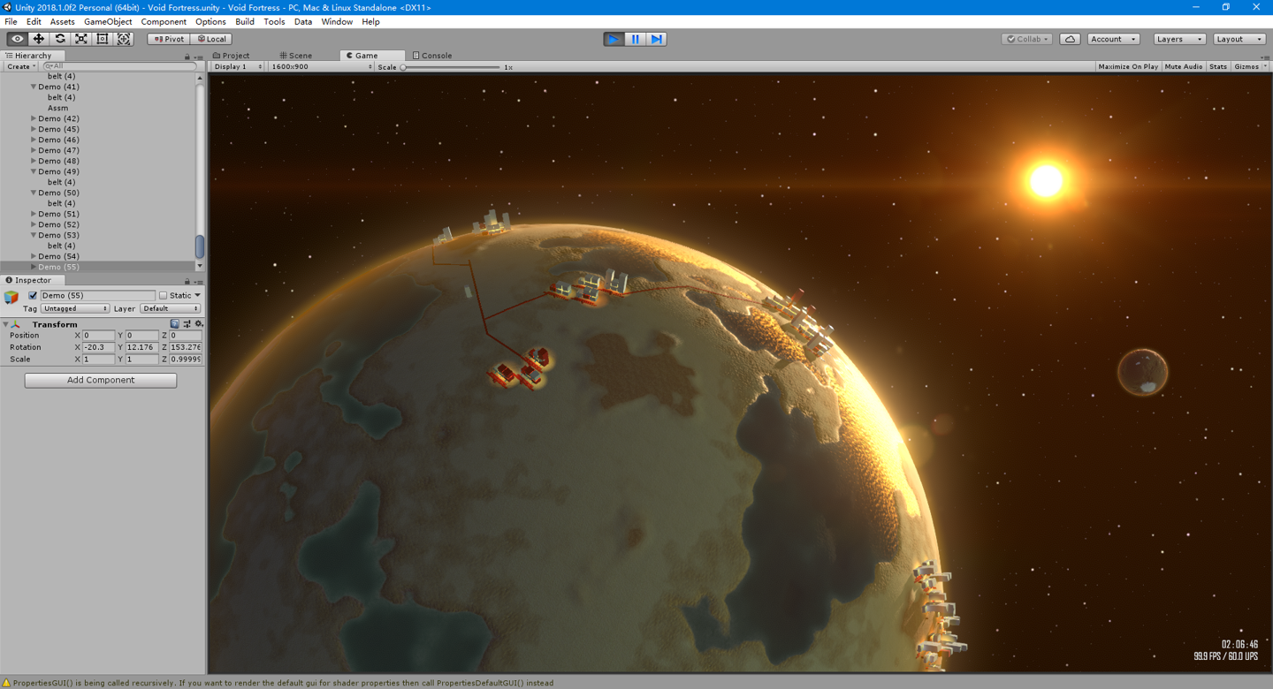Image resolution: width=1273 pixels, height=689 pixels.
Task: Step one frame forward
Action: (656, 39)
